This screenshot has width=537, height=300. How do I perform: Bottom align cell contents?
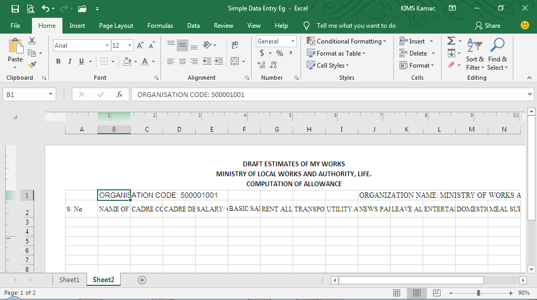[194, 46]
